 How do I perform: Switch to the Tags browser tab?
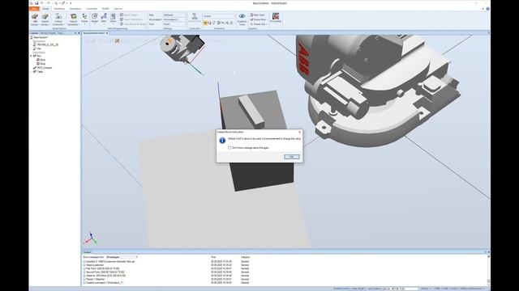[60, 33]
